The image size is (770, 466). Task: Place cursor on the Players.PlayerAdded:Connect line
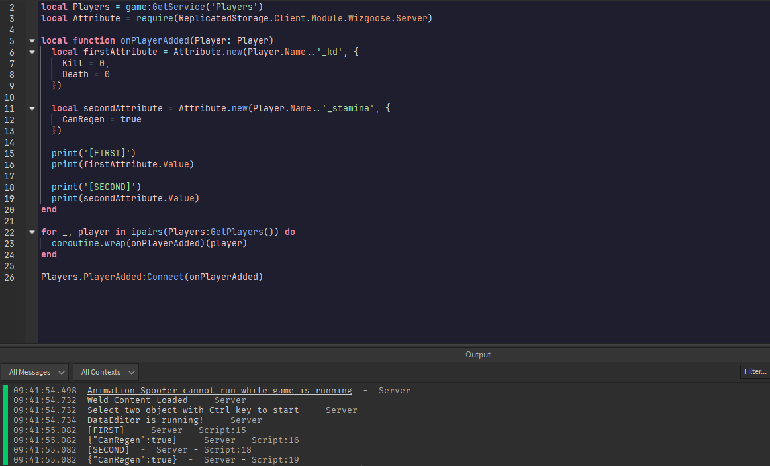[152, 277]
